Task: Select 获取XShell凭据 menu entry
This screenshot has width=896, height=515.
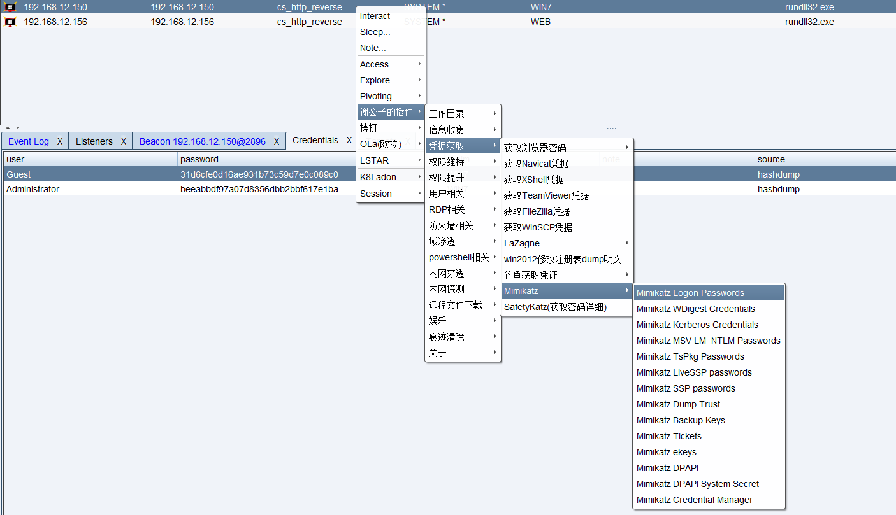Action: point(567,180)
